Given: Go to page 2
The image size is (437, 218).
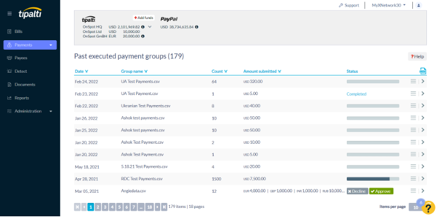Looking at the screenshot, I should [98, 207].
